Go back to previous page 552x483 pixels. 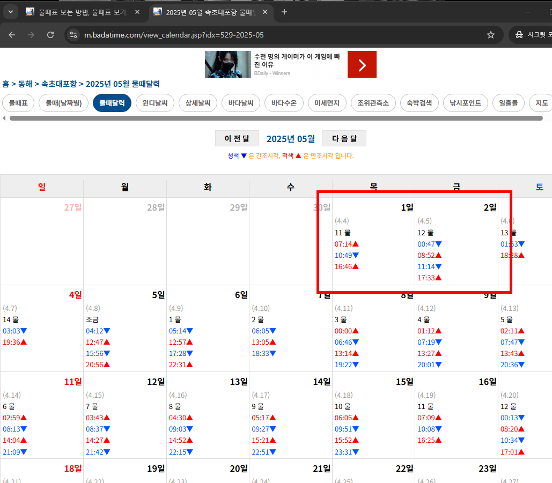coord(12,35)
